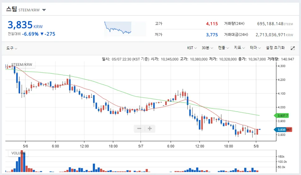Click the 5/7 date axis label
The image size is (301, 175).
pos(141,146)
